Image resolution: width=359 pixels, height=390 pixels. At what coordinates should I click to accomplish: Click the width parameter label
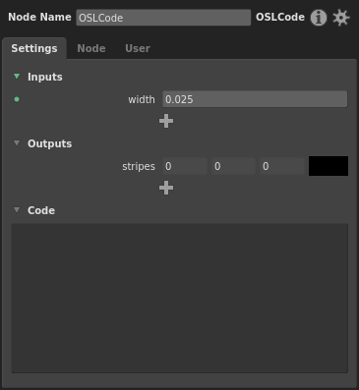tap(142, 99)
